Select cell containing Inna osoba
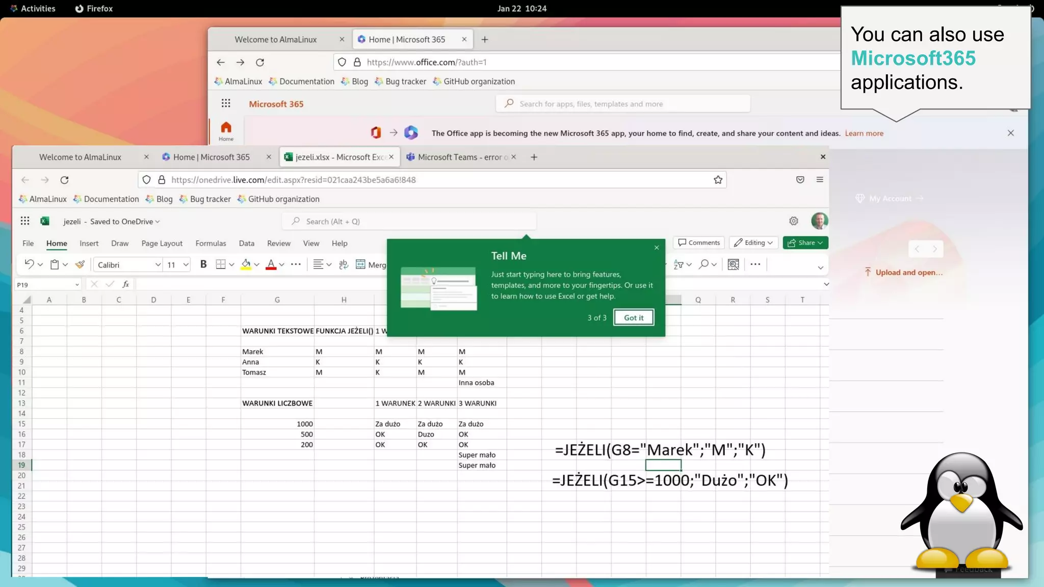The image size is (1044, 587). (x=482, y=383)
